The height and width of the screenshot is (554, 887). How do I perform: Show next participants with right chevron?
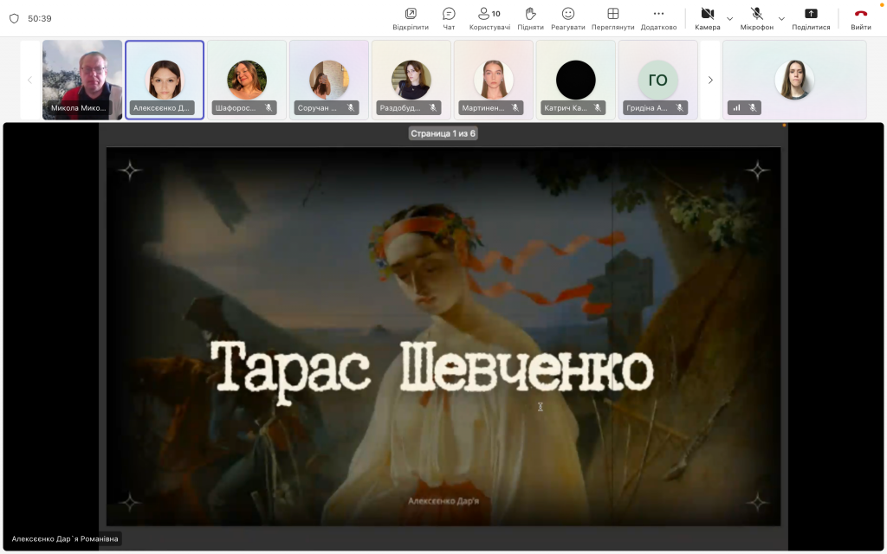tap(710, 80)
